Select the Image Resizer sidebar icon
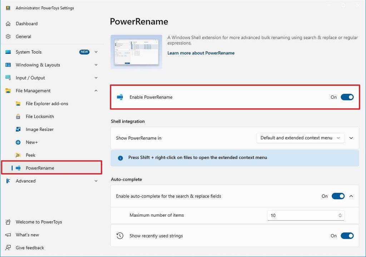366x257 pixels. (x=17, y=129)
